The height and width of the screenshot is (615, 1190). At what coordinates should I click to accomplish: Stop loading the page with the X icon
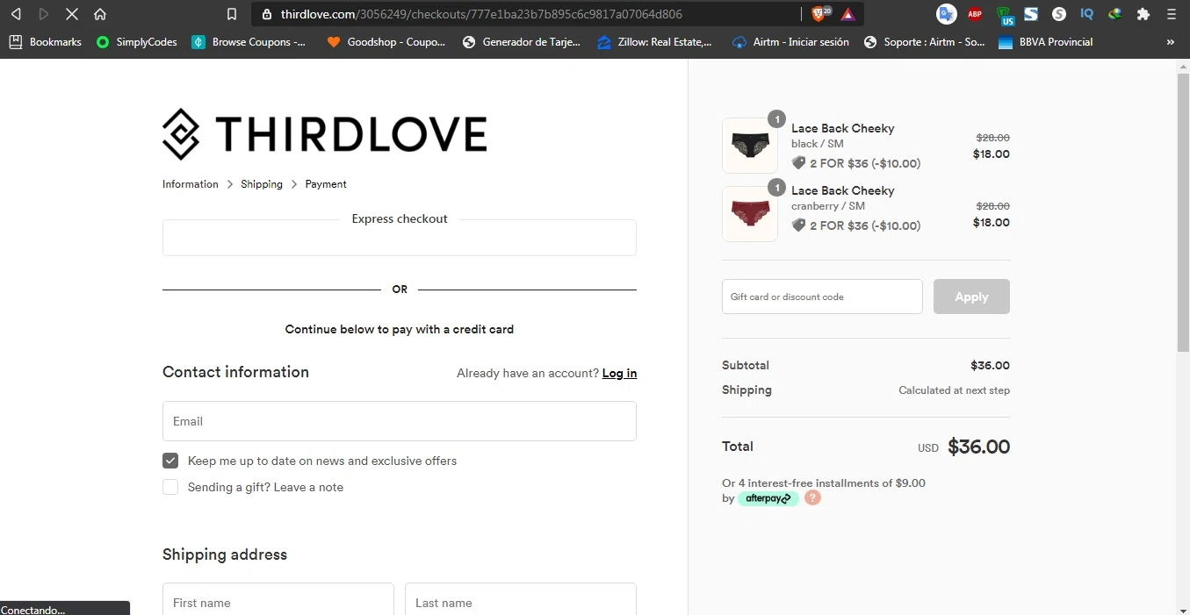point(72,14)
